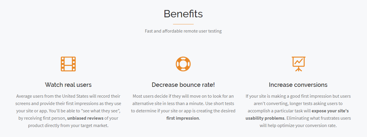Click the bold 'unbiased reviews' text
The width and height of the screenshot is (367, 137).
point(85,118)
